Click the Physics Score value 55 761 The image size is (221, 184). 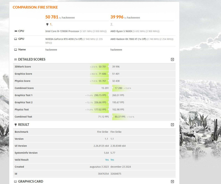click(102, 81)
